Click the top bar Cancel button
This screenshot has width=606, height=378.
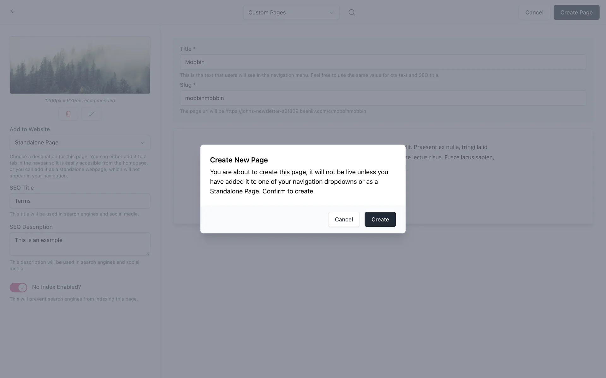[534, 13]
